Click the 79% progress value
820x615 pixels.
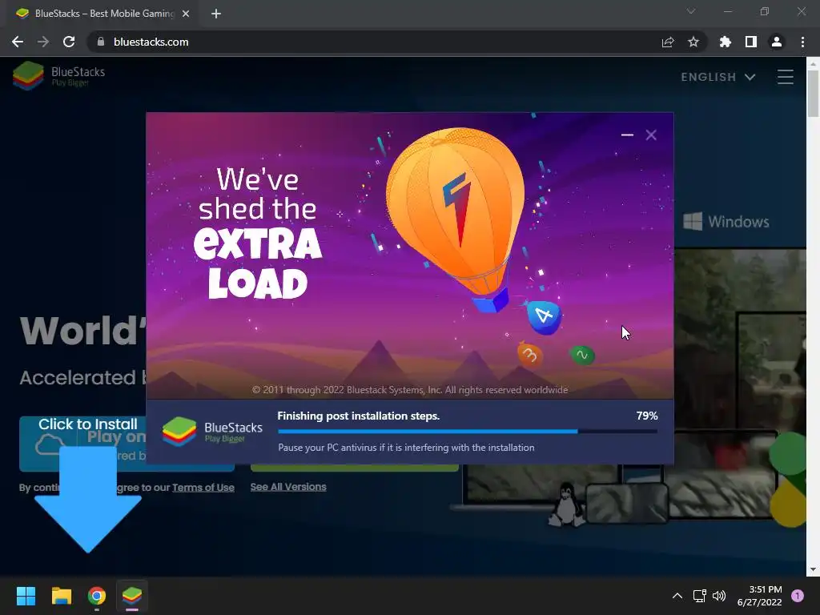(647, 416)
